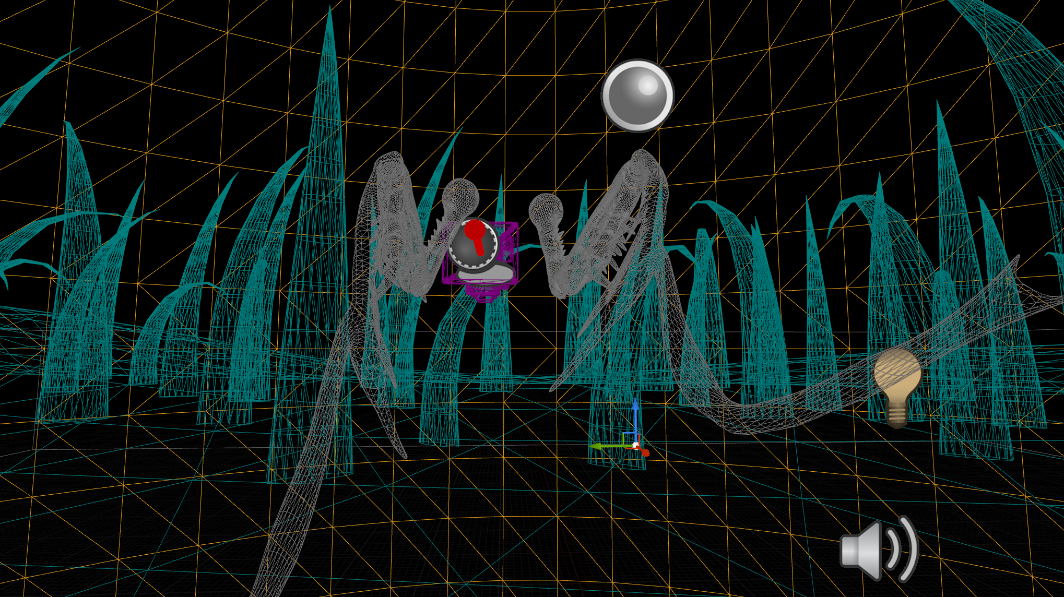Screen dimensions: 1064x597
Task: Select the light bulb actor icon
Action: click(897, 386)
